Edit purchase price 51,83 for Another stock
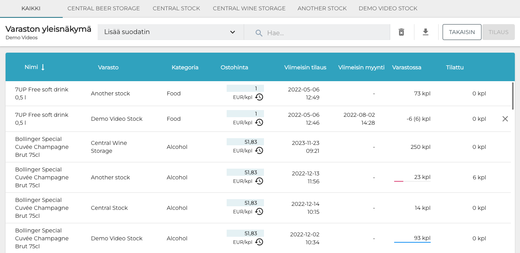This screenshot has height=253, width=520. coord(245,172)
